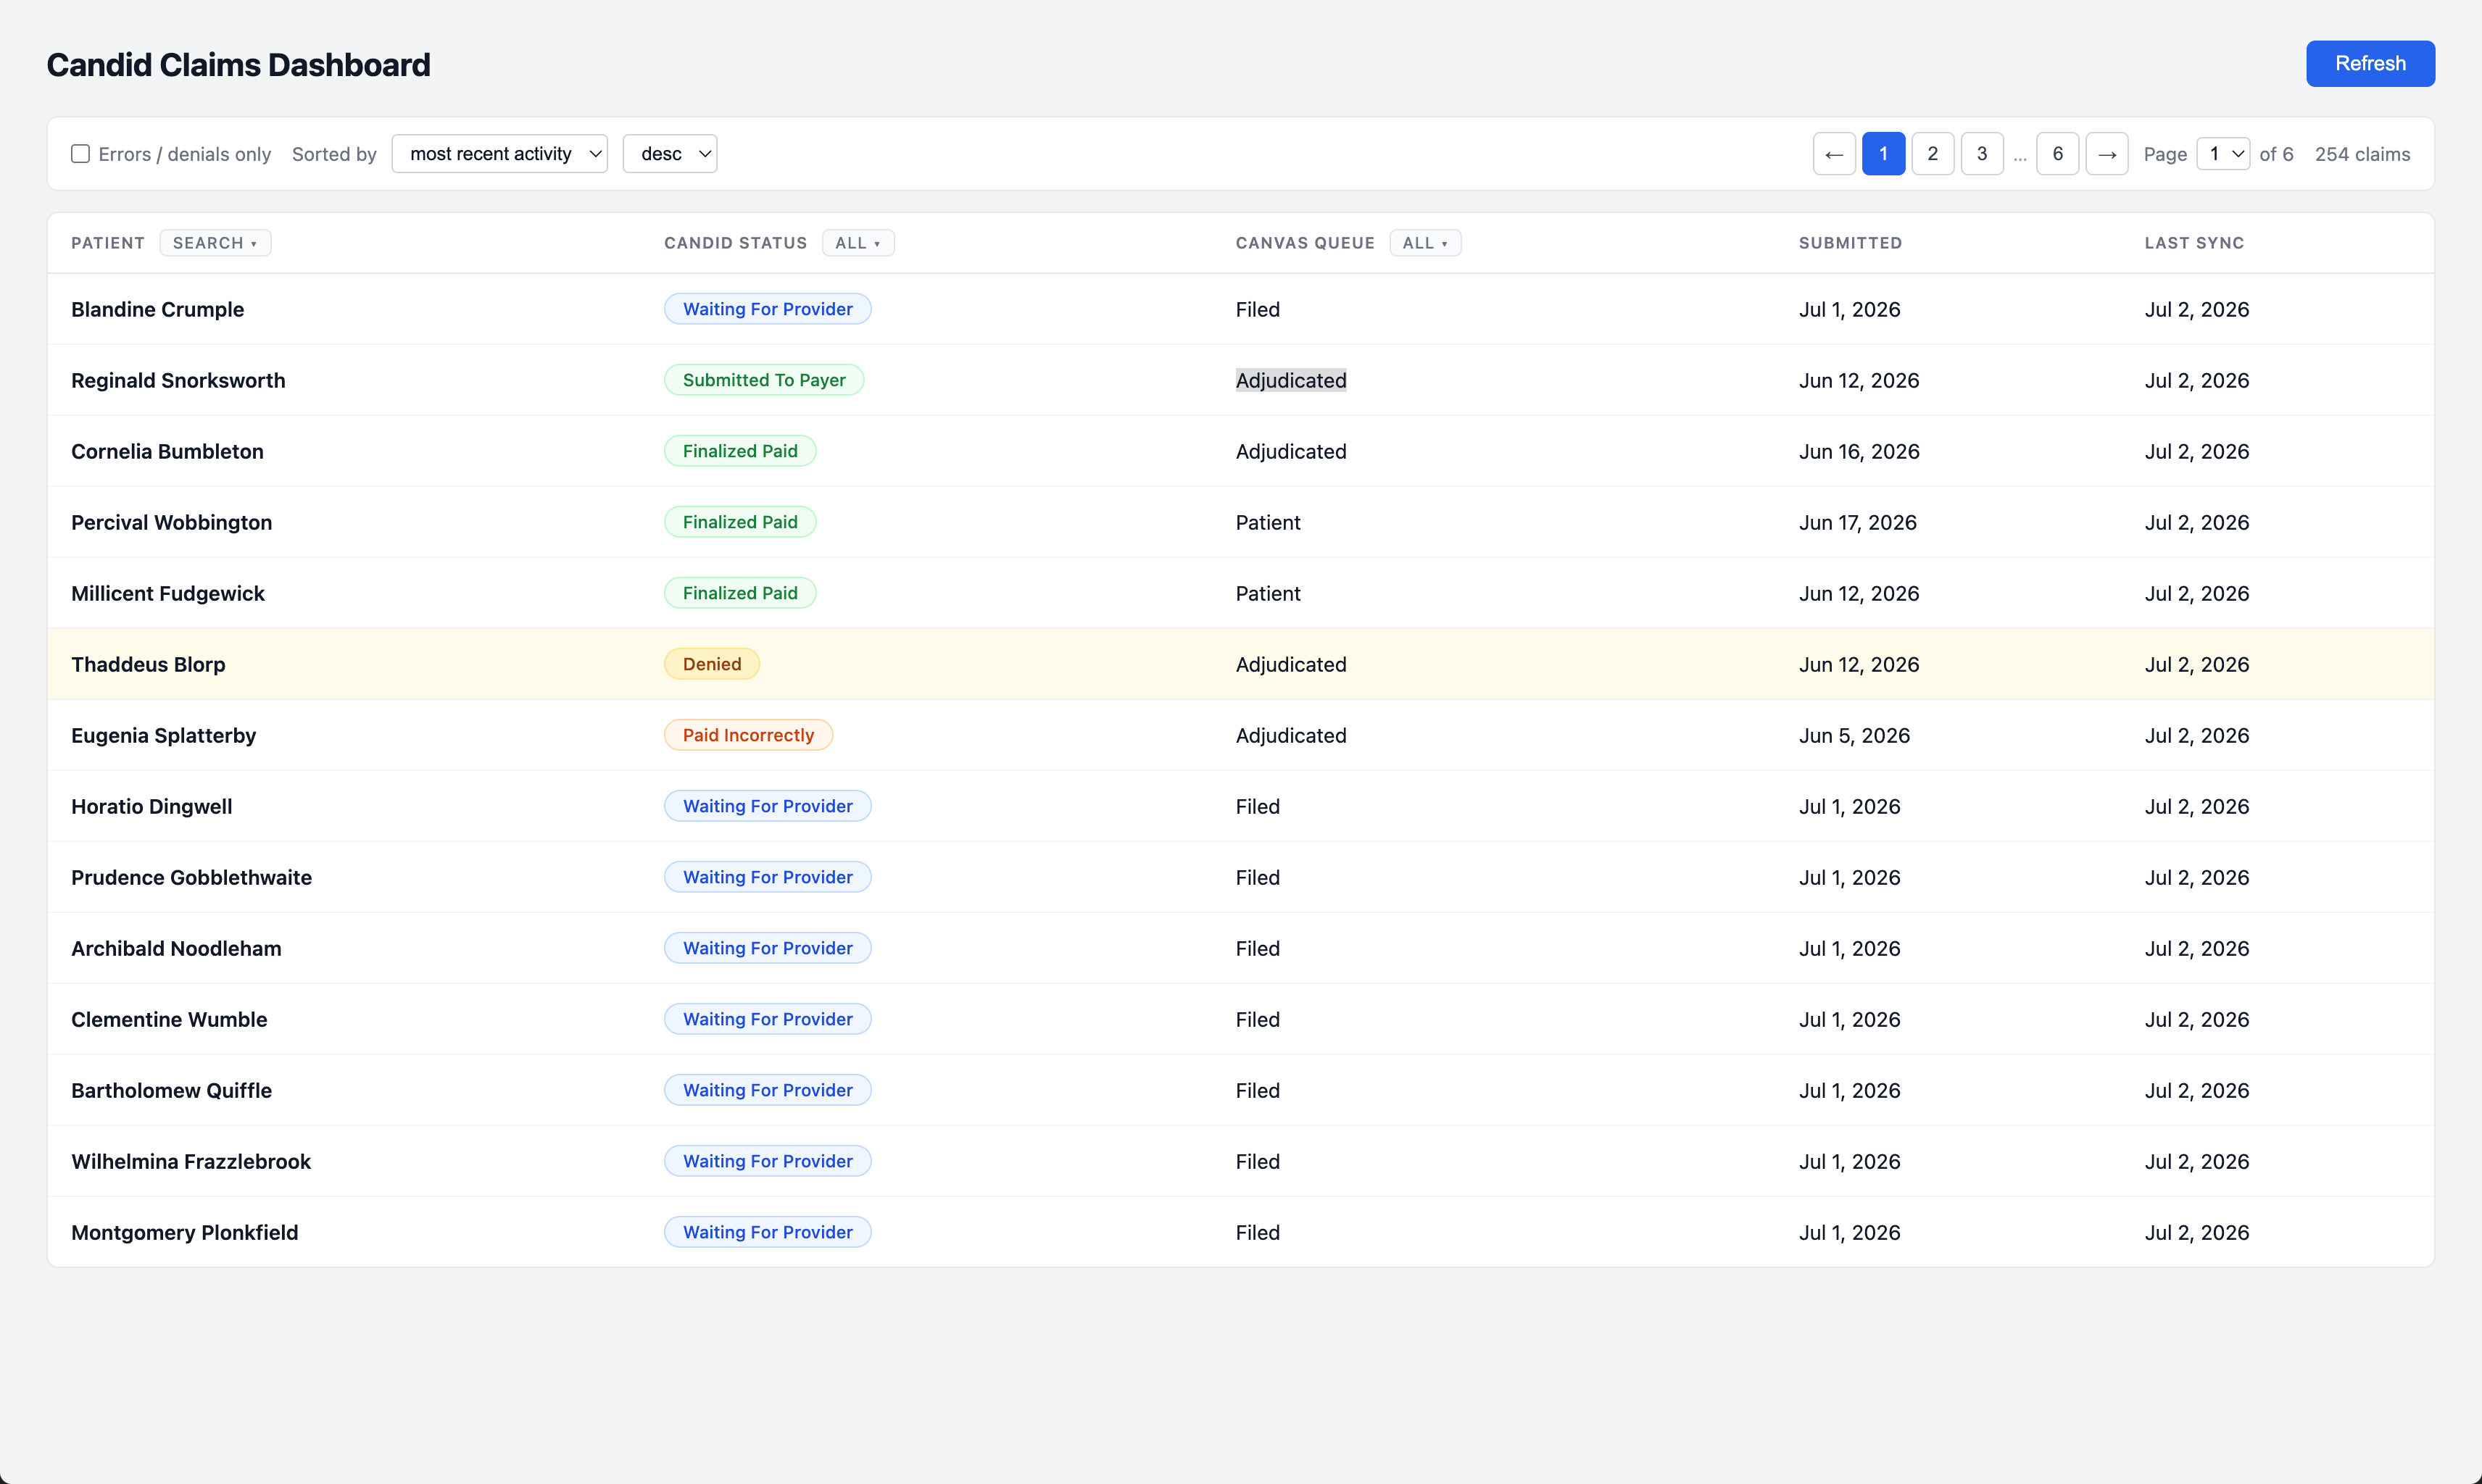This screenshot has width=2482, height=1484.
Task: Click Adjudicated queue in Eugenia Splatterby's row
Action: 1290,735
